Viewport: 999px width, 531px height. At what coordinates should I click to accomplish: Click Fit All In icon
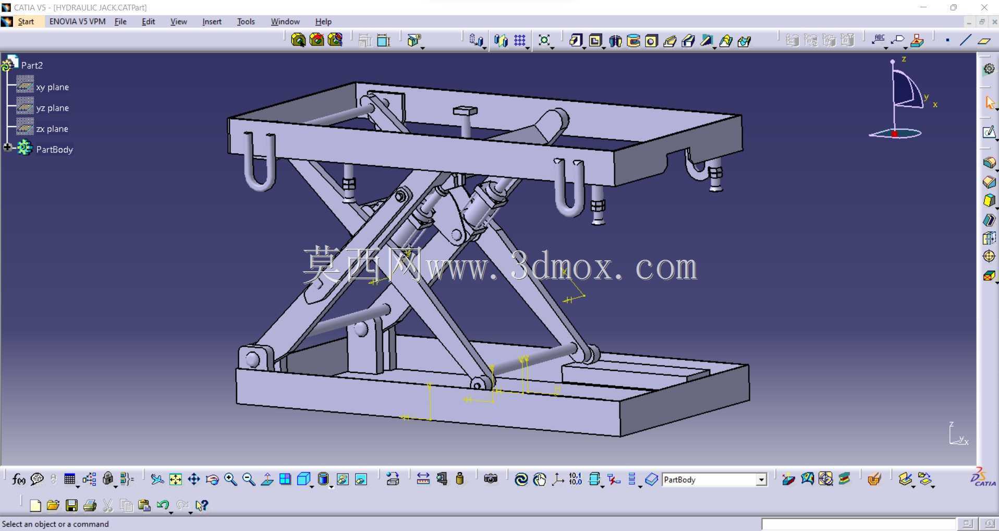(176, 479)
